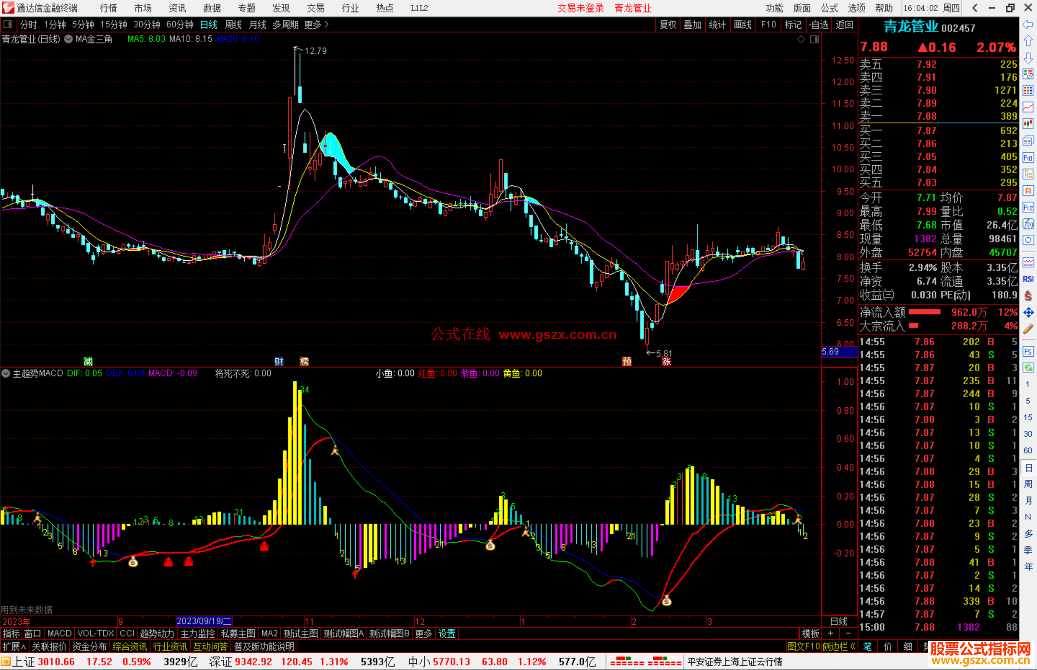Click the red 净流入额 bar

tap(925, 312)
